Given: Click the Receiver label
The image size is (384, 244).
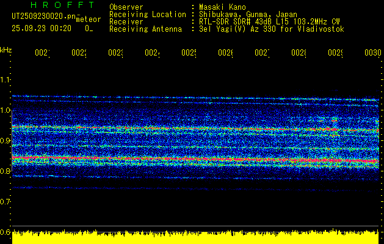Looking at the screenshot, I should (126, 22).
